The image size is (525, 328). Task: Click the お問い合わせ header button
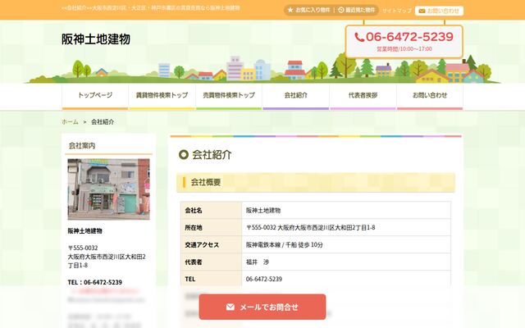[x=440, y=11]
